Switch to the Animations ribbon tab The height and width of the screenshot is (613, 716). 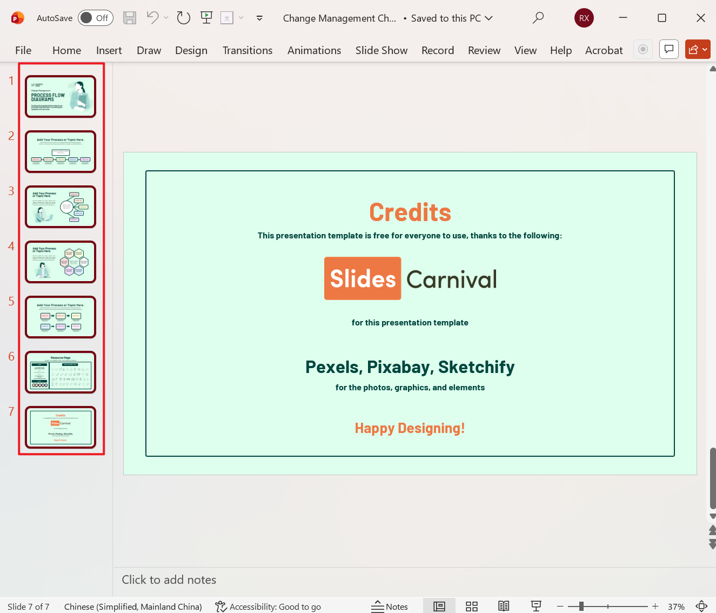click(x=314, y=50)
